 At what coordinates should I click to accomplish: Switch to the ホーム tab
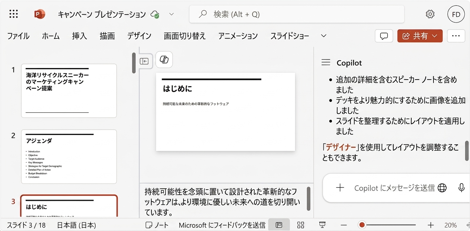[51, 36]
